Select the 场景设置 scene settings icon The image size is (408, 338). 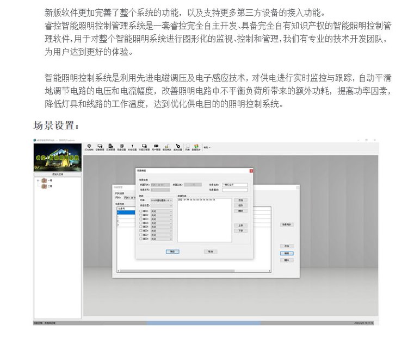pyautogui.click(x=122, y=147)
